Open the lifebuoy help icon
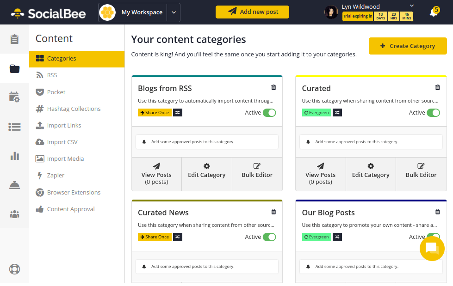 pos(14,269)
